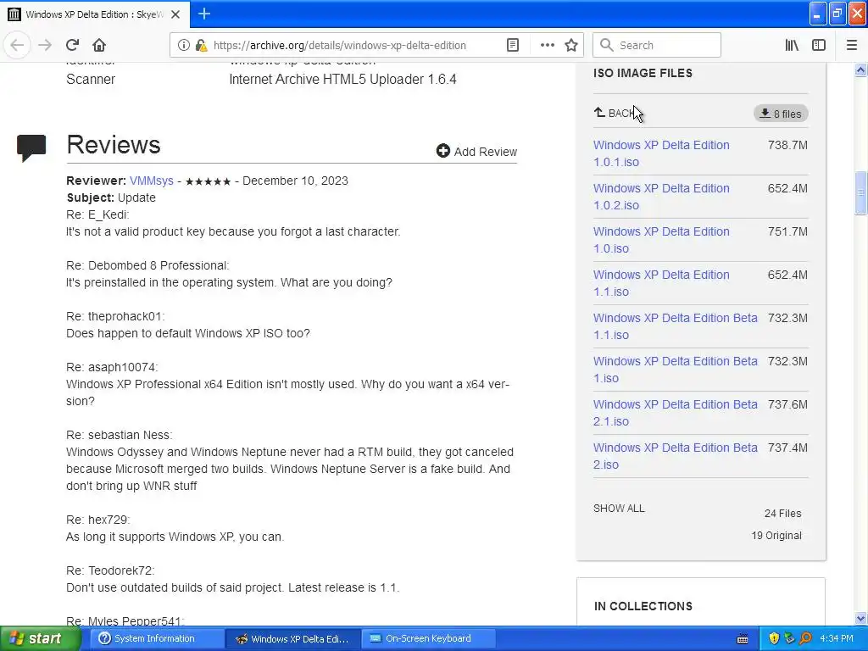This screenshot has width=868, height=651.
Task: Click the browser forward arrow
Action: click(45, 45)
